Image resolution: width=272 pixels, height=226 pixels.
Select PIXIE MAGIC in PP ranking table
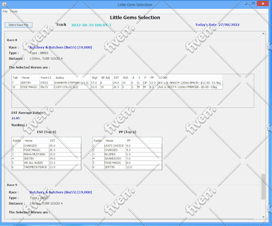[x=115, y=163]
